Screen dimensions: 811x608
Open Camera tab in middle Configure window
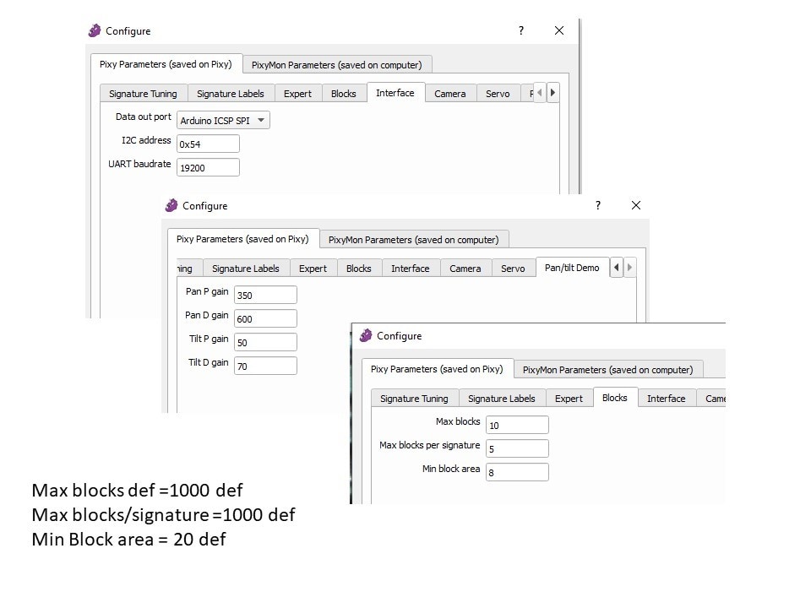[x=465, y=269]
